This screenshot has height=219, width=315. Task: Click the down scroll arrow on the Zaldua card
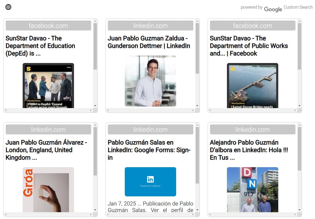[197, 106]
